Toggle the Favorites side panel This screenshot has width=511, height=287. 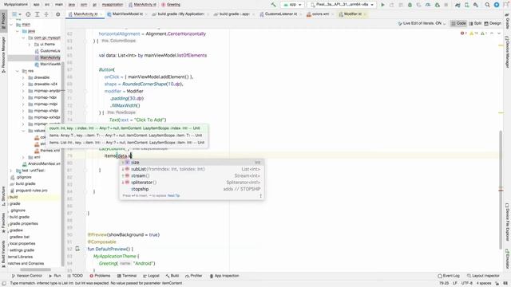(x=3, y=223)
